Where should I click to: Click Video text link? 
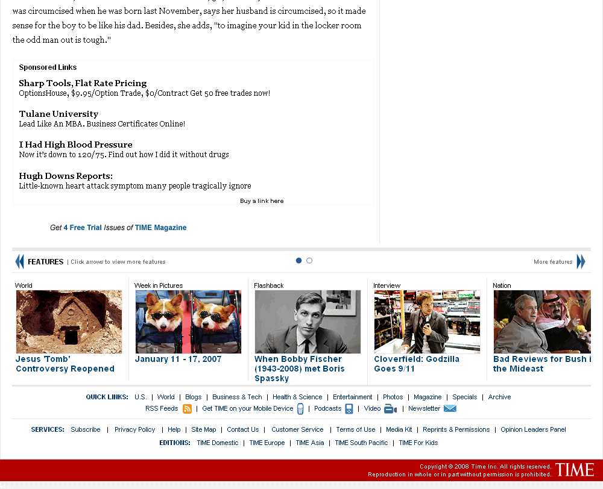[372, 408]
